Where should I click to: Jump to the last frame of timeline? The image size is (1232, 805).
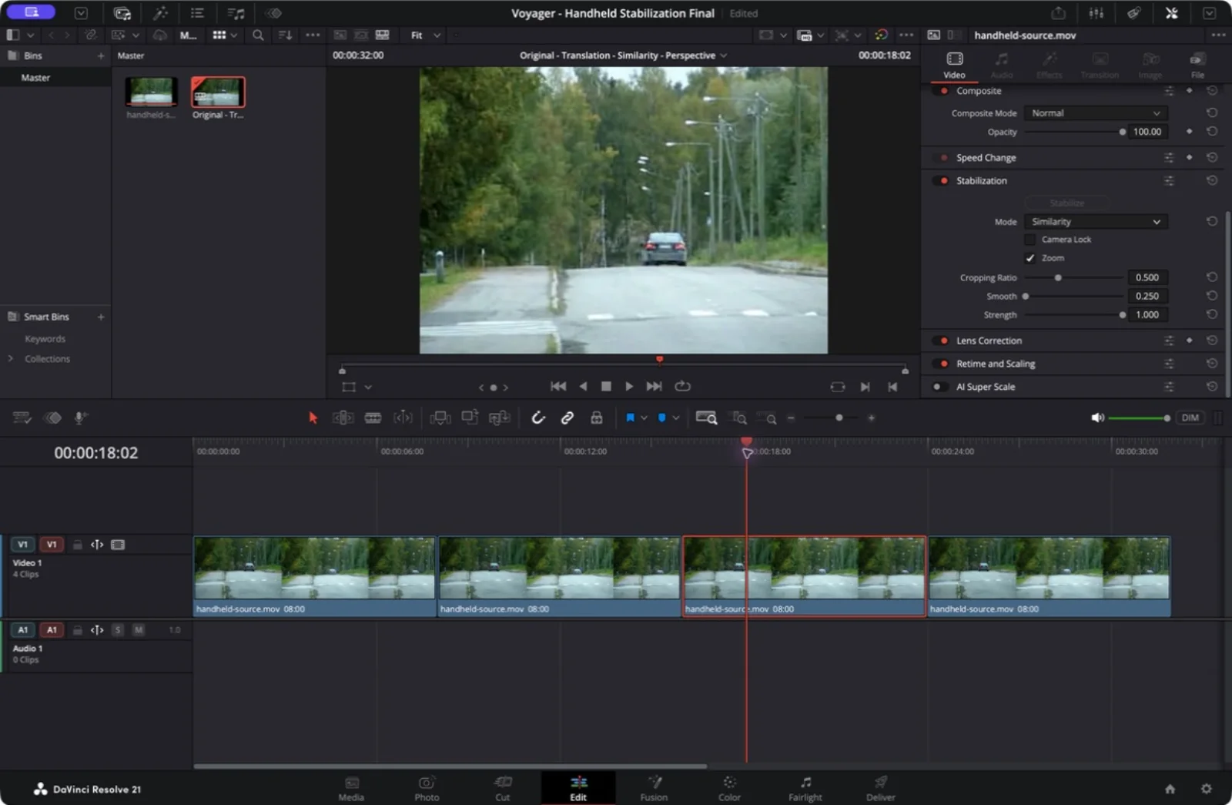[654, 387]
